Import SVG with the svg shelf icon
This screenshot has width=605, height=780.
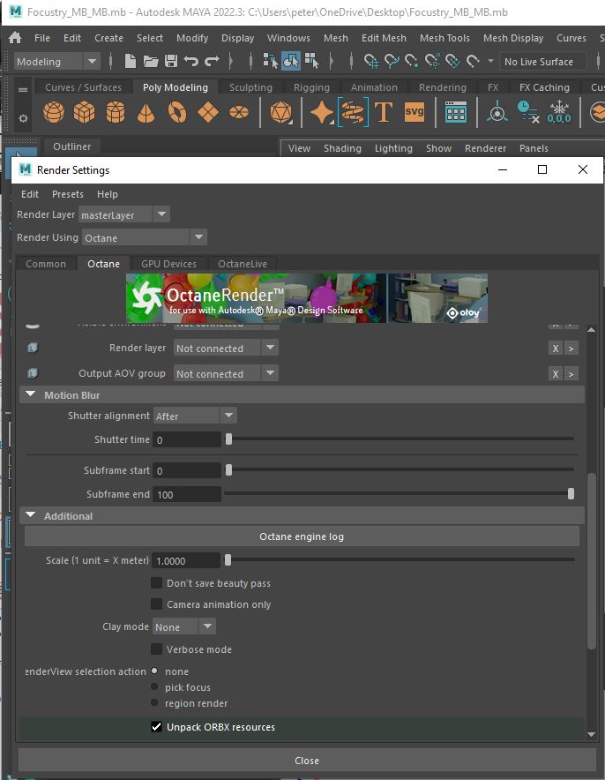click(x=415, y=112)
